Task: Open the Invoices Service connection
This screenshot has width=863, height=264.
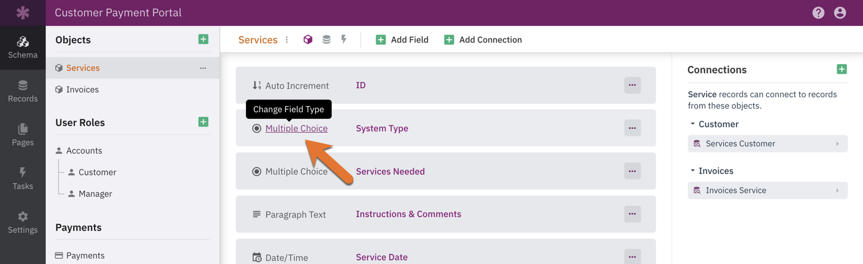Action: 767,190
